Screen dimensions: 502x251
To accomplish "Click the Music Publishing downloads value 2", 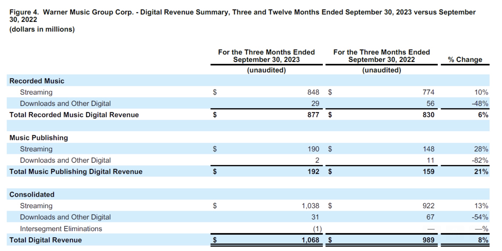I will tap(317, 160).
